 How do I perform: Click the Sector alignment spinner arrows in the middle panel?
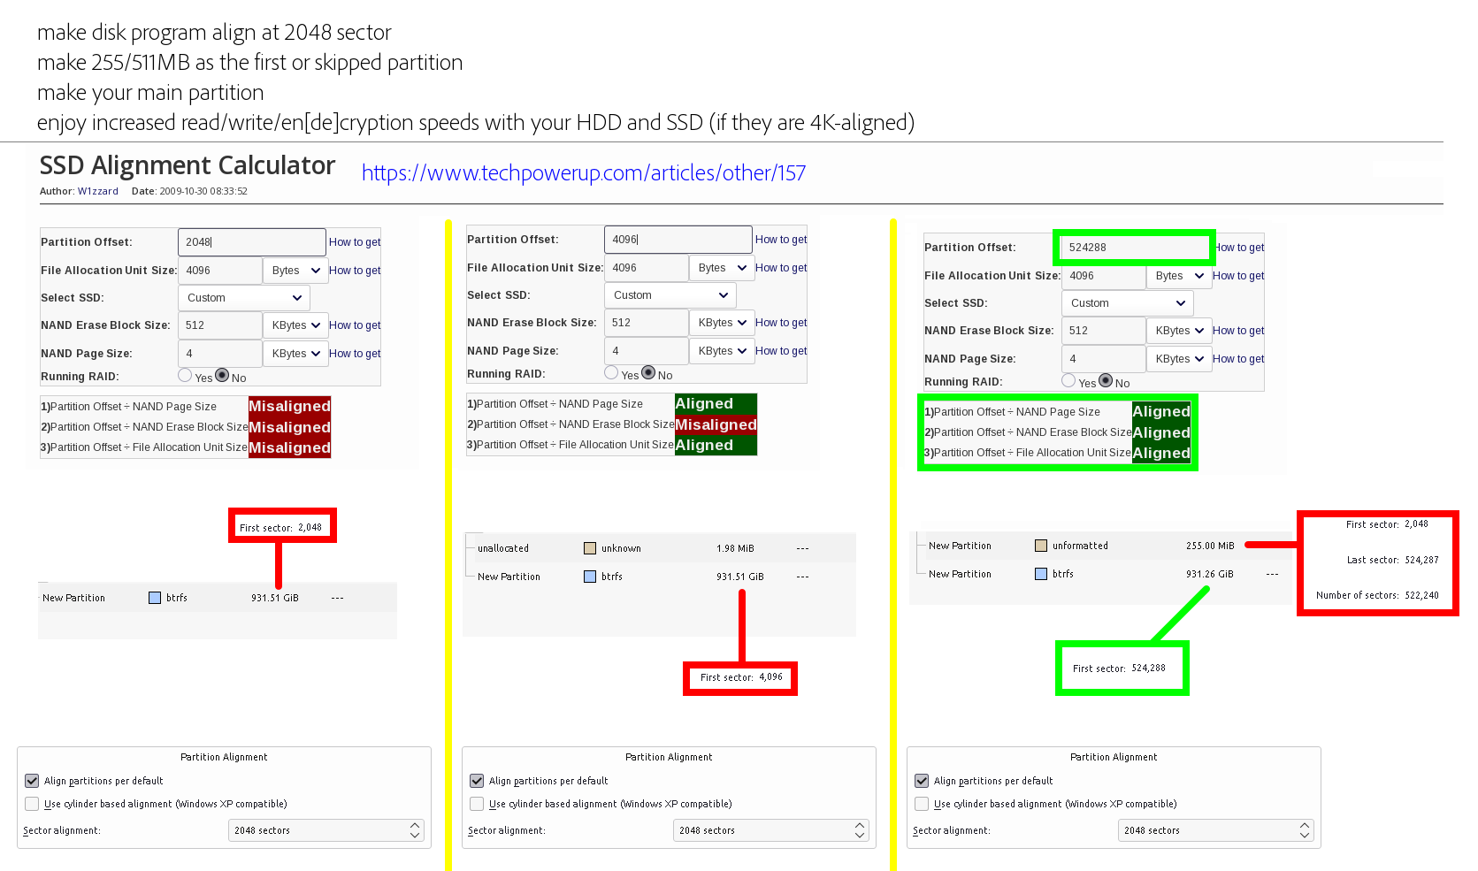(860, 830)
